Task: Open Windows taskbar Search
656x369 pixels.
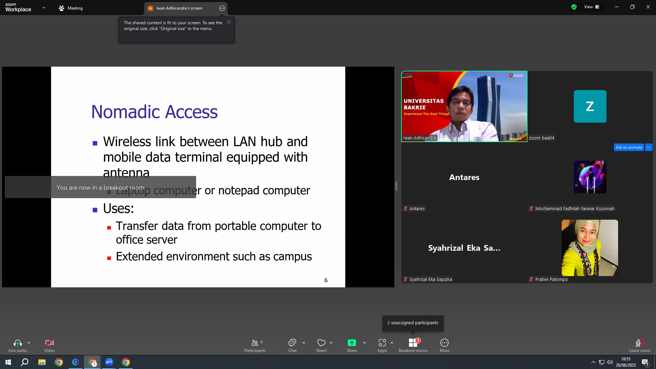Action: [x=25, y=362]
